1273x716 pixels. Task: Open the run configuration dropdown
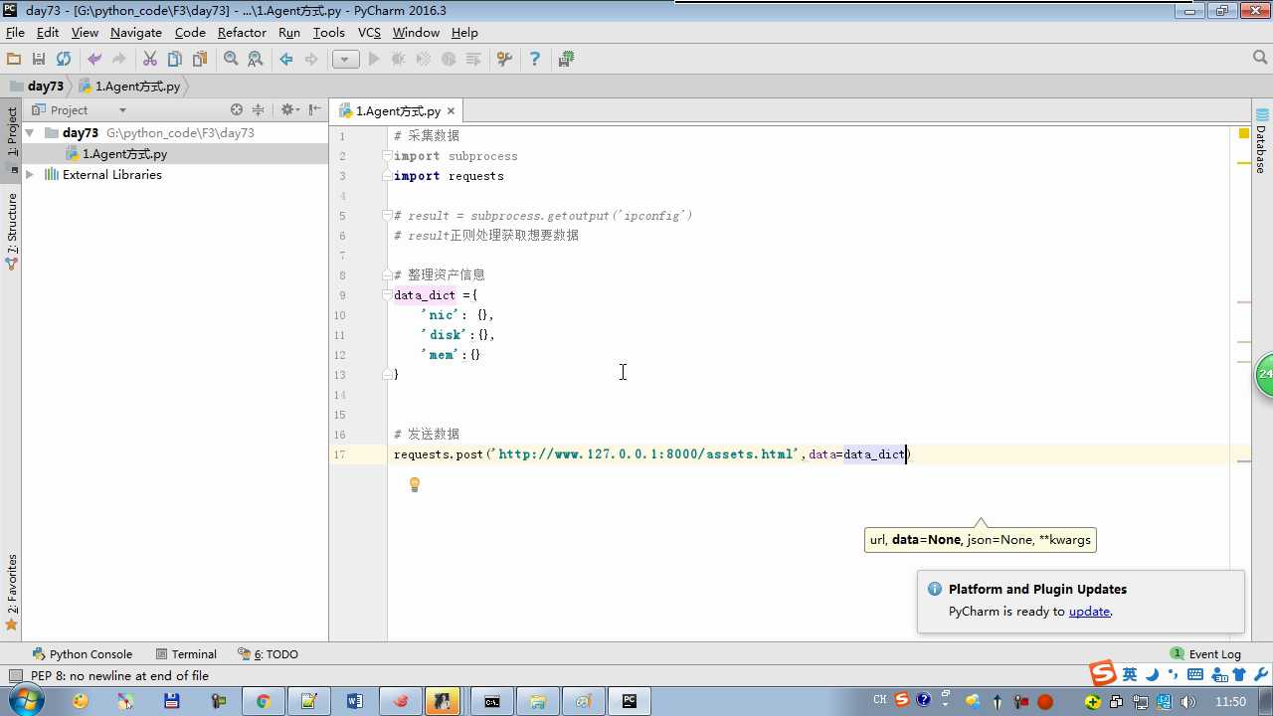345,60
